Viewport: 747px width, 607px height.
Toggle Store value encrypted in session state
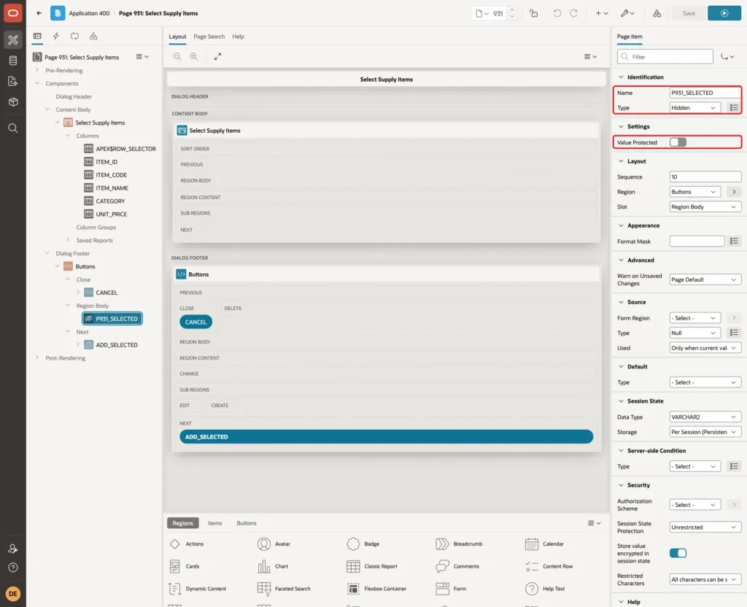click(x=678, y=553)
